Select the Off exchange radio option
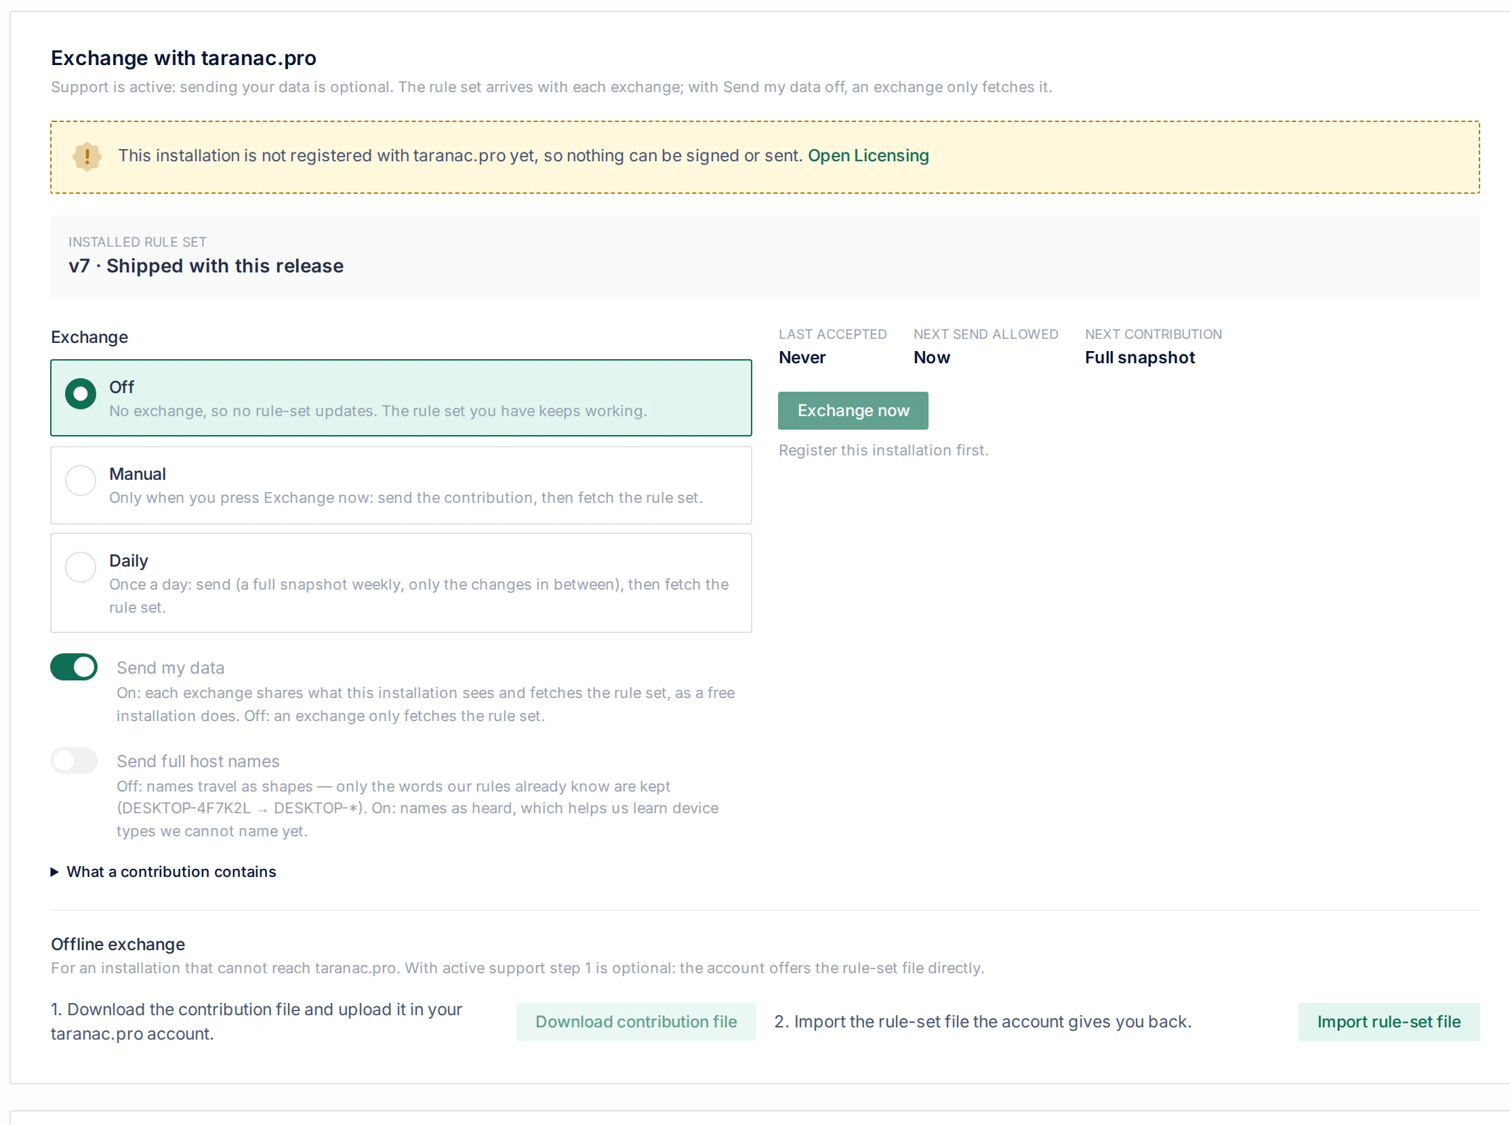The width and height of the screenshot is (1510, 1125). pos(401,398)
